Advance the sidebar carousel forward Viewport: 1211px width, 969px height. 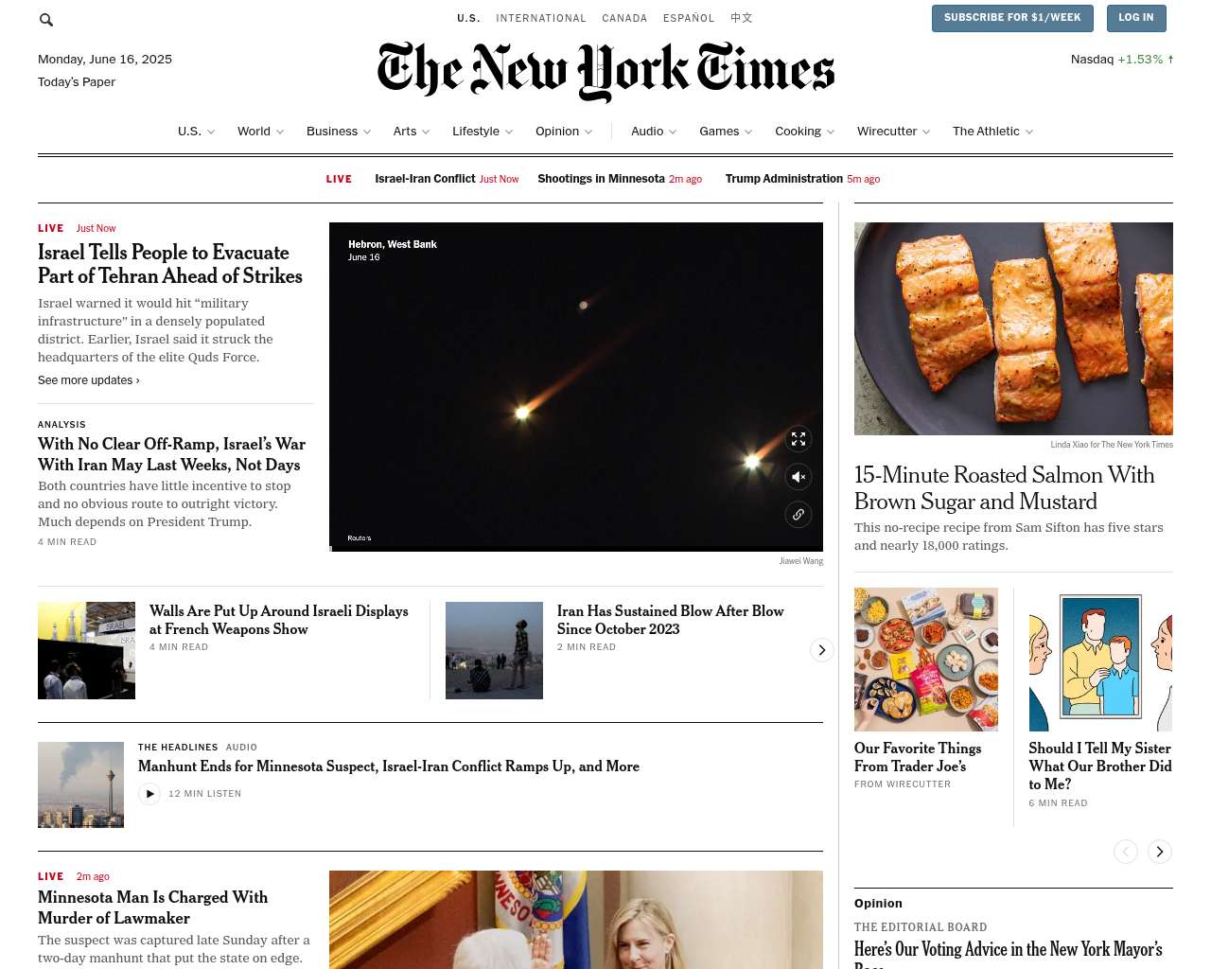(x=1160, y=852)
